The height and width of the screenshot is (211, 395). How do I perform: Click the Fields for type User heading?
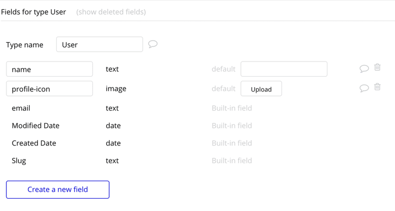pos(34,12)
